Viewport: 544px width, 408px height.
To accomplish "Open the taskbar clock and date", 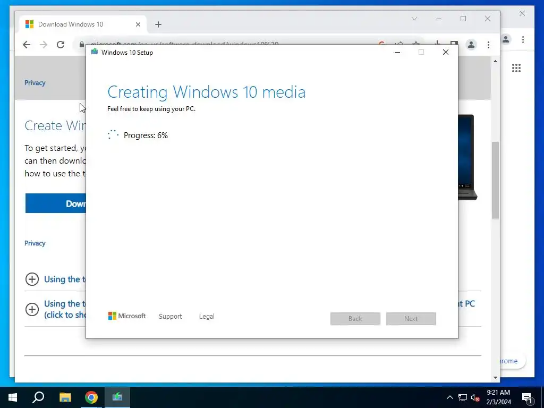I will (498, 397).
